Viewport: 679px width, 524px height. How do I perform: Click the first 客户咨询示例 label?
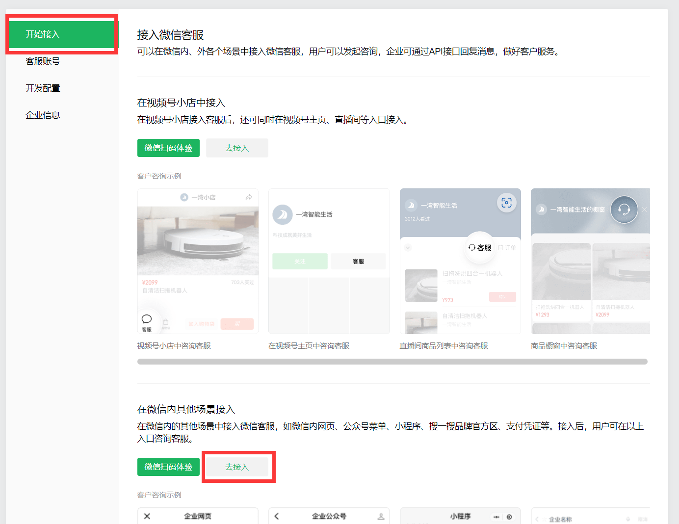point(159,176)
